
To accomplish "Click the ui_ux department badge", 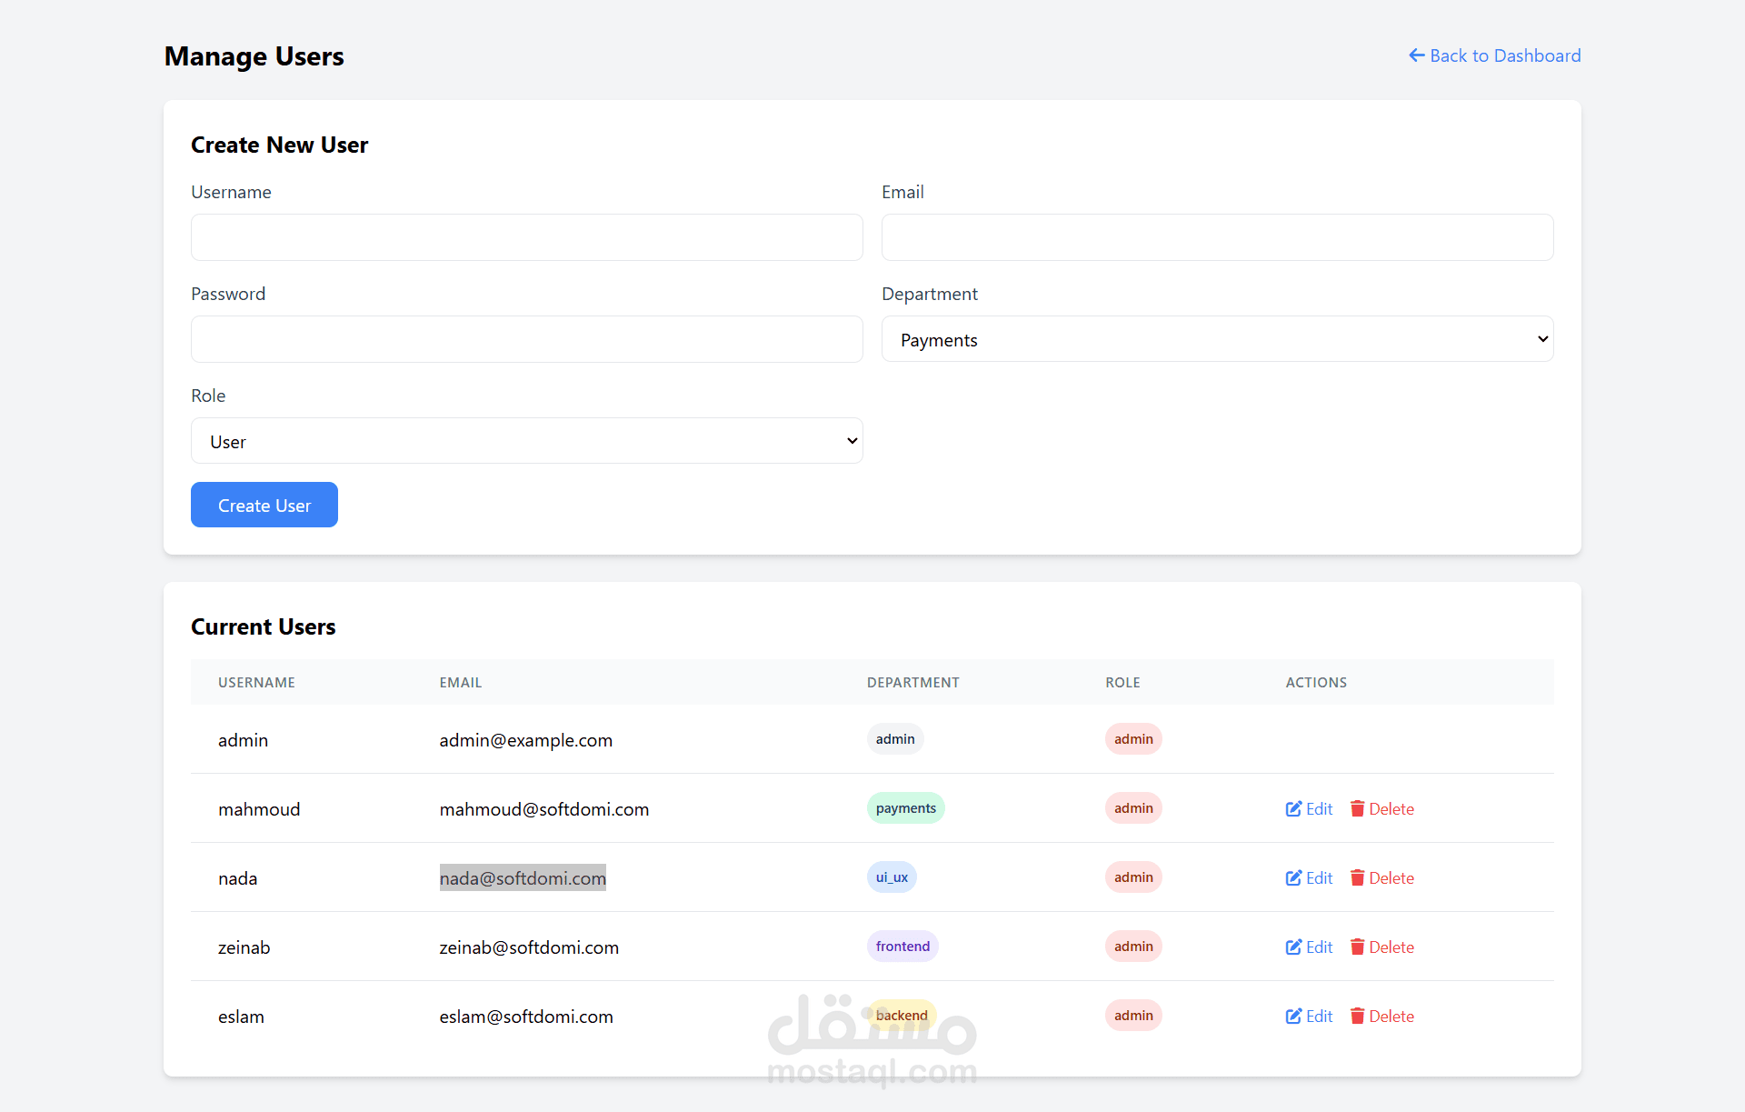I will point(892,877).
